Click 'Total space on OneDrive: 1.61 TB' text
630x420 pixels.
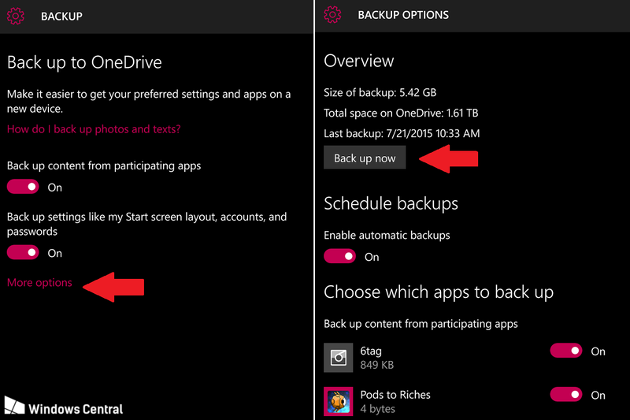401,113
